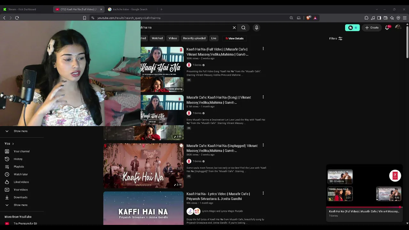Click the zoom-out magnifier in the address bar
This screenshot has width=409, height=230.
click(x=291, y=18)
